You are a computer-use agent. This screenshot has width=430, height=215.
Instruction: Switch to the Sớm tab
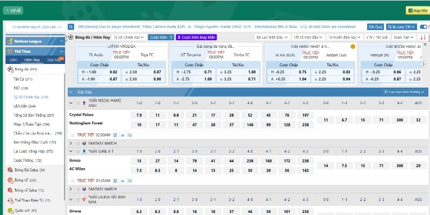click(13, 60)
